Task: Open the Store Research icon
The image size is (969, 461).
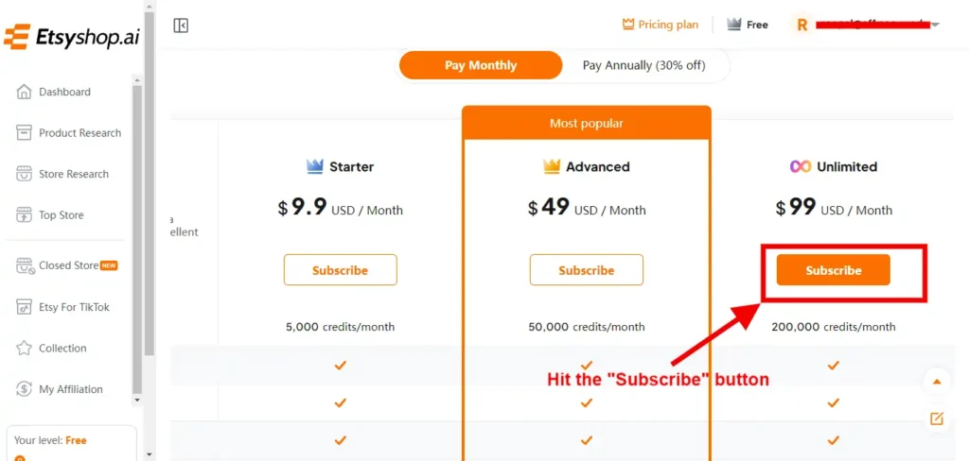Action: coord(24,174)
